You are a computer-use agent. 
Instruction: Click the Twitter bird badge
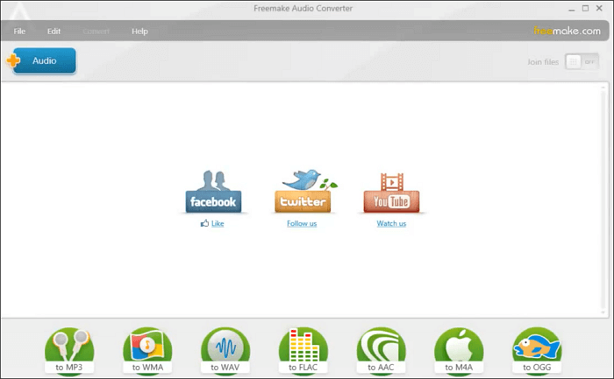[303, 193]
